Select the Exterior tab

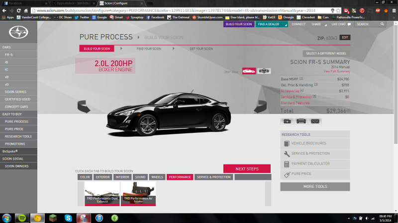[103, 177]
